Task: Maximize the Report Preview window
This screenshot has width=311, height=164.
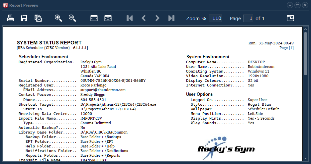Action: (x=297, y=5)
